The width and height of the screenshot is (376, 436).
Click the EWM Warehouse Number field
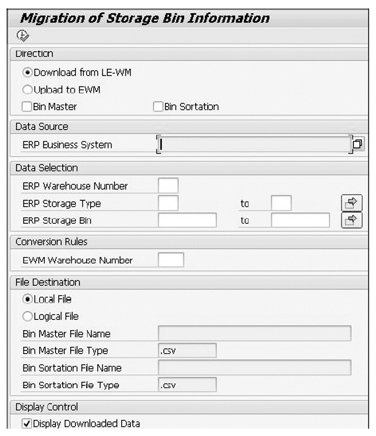point(171,259)
